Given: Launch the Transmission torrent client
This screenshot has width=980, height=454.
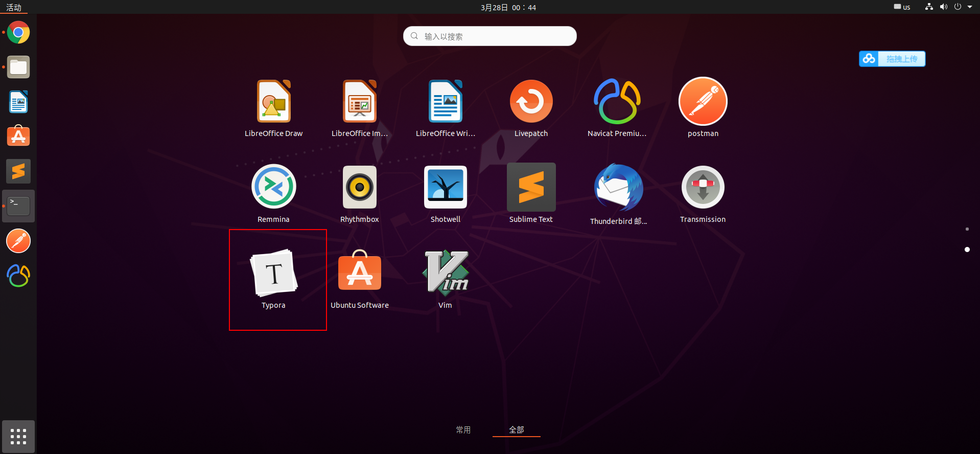Looking at the screenshot, I should click(703, 194).
